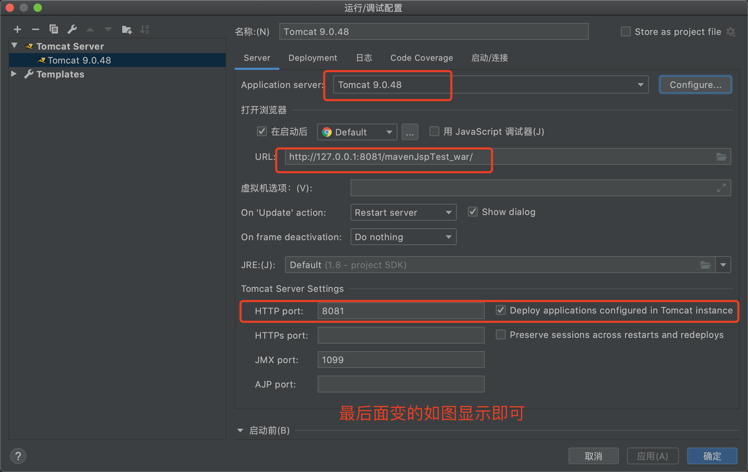Sort configurations alphabetically
Screen dimensions: 748x472
pos(145,29)
